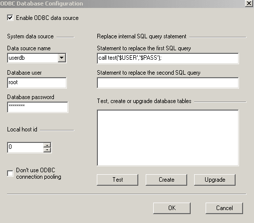Focus the Database password field

coord(37,107)
